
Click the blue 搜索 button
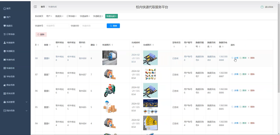coord(113,26)
